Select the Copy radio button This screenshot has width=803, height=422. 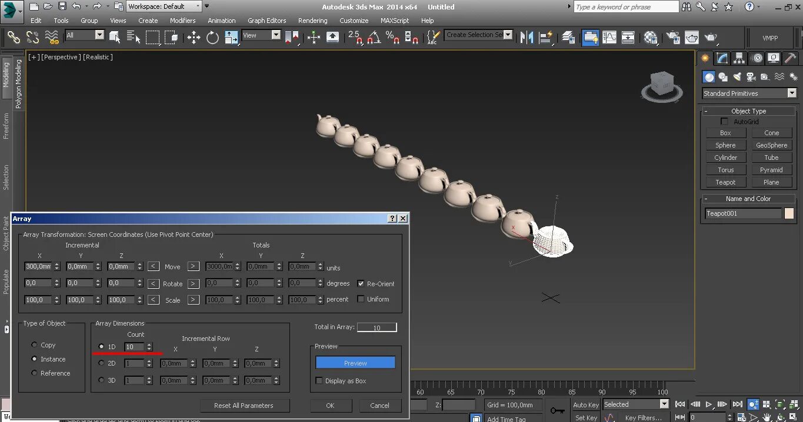pos(34,345)
